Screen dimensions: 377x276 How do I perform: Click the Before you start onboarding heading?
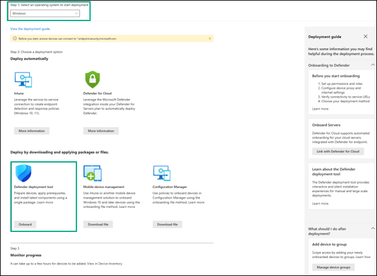click(336, 76)
